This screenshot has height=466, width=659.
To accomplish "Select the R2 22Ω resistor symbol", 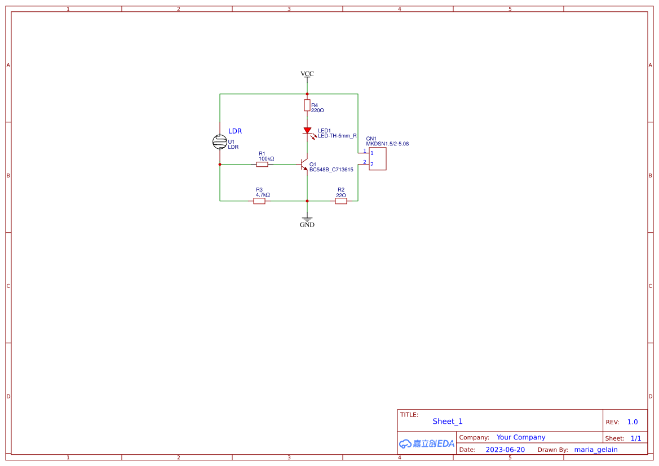I will [x=341, y=201].
